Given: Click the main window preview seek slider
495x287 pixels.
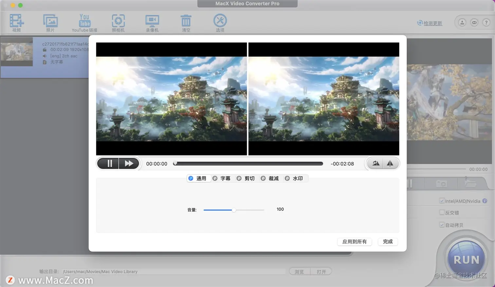Looking at the screenshot, I should click(x=436, y=169).
